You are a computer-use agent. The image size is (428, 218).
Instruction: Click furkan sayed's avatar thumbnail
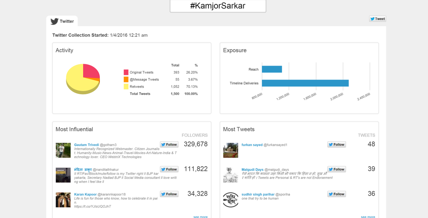230,150
